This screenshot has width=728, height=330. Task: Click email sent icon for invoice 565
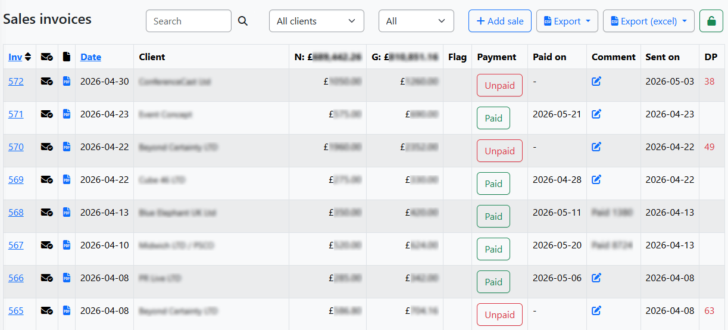click(46, 310)
